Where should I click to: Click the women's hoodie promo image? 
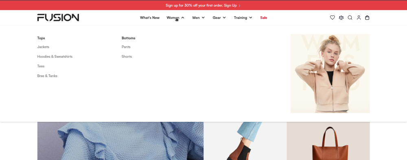[x=330, y=74]
